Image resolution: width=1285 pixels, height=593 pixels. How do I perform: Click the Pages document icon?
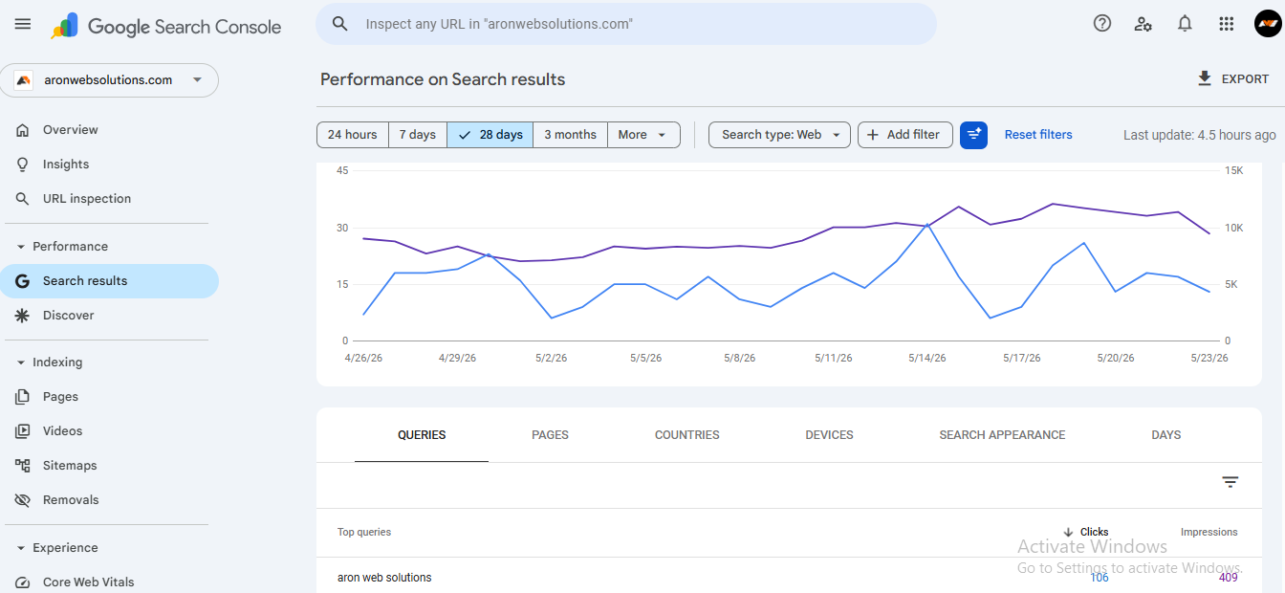(23, 397)
